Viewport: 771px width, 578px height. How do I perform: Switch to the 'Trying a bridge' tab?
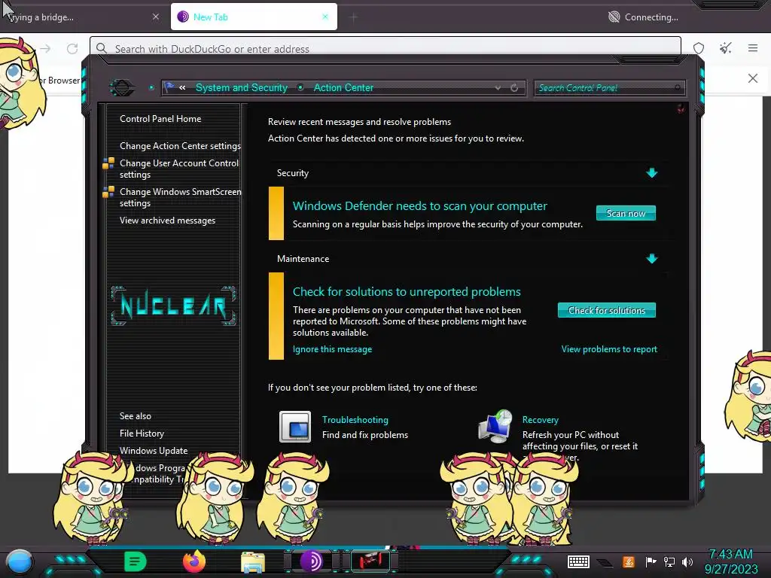coord(84,17)
